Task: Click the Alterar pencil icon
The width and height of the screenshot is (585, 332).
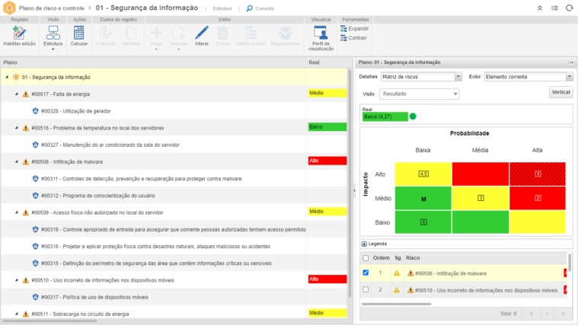Action: coord(201,34)
